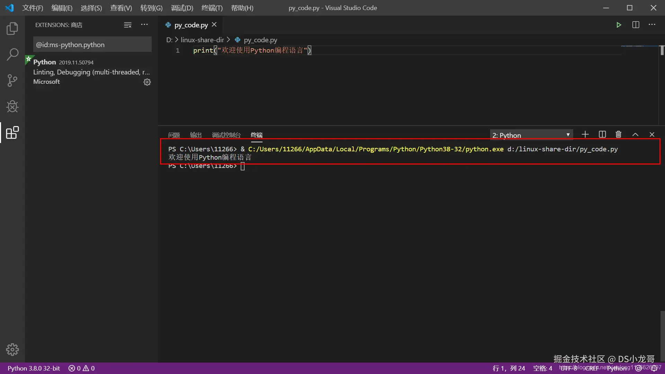Maximize the terminal panel with chevron
This screenshot has height=374, width=665.
pos(635,134)
